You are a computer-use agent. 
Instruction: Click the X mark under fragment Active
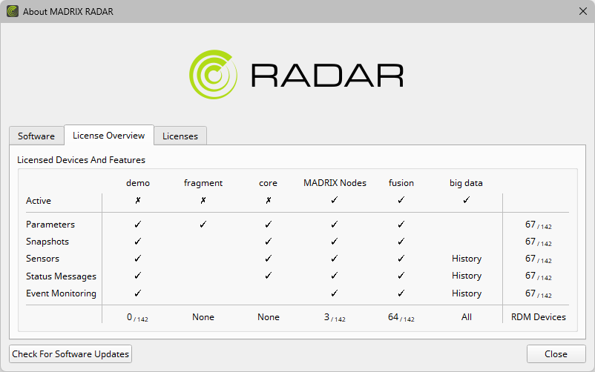(x=203, y=200)
